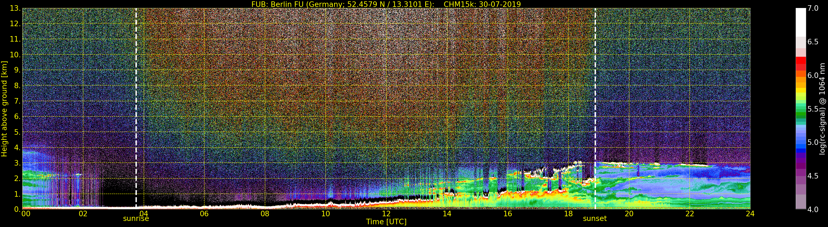Click the 'Time [UTC]' axis label

tap(386, 221)
